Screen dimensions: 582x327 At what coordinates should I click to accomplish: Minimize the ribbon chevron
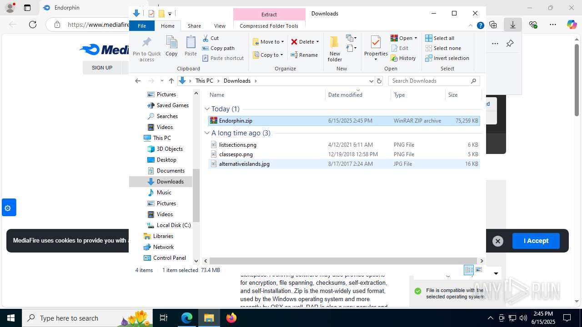click(x=471, y=26)
